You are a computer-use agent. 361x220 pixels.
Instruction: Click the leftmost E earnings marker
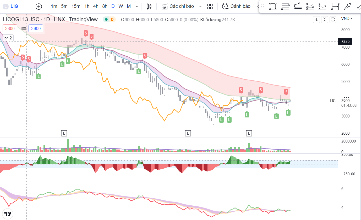click(x=64, y=133)
